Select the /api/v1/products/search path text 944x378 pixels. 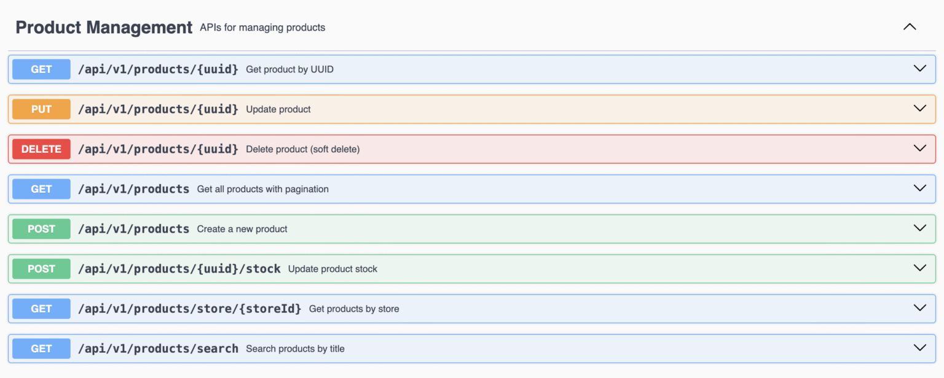tap(158, 348)
